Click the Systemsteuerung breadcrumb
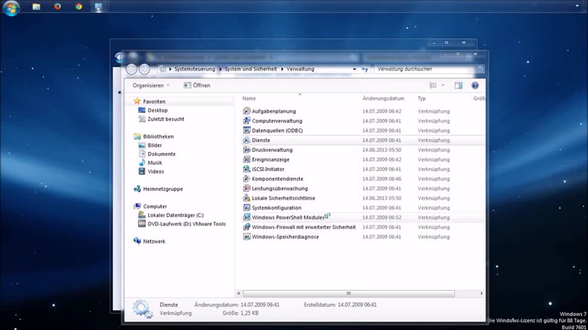Viewport: 588px width, 330px height. (x=195, y=69)
